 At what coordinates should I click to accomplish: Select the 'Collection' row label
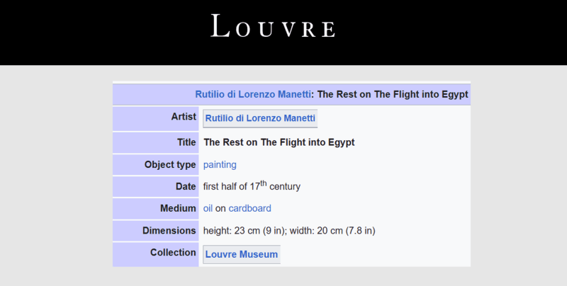point(173,252)
